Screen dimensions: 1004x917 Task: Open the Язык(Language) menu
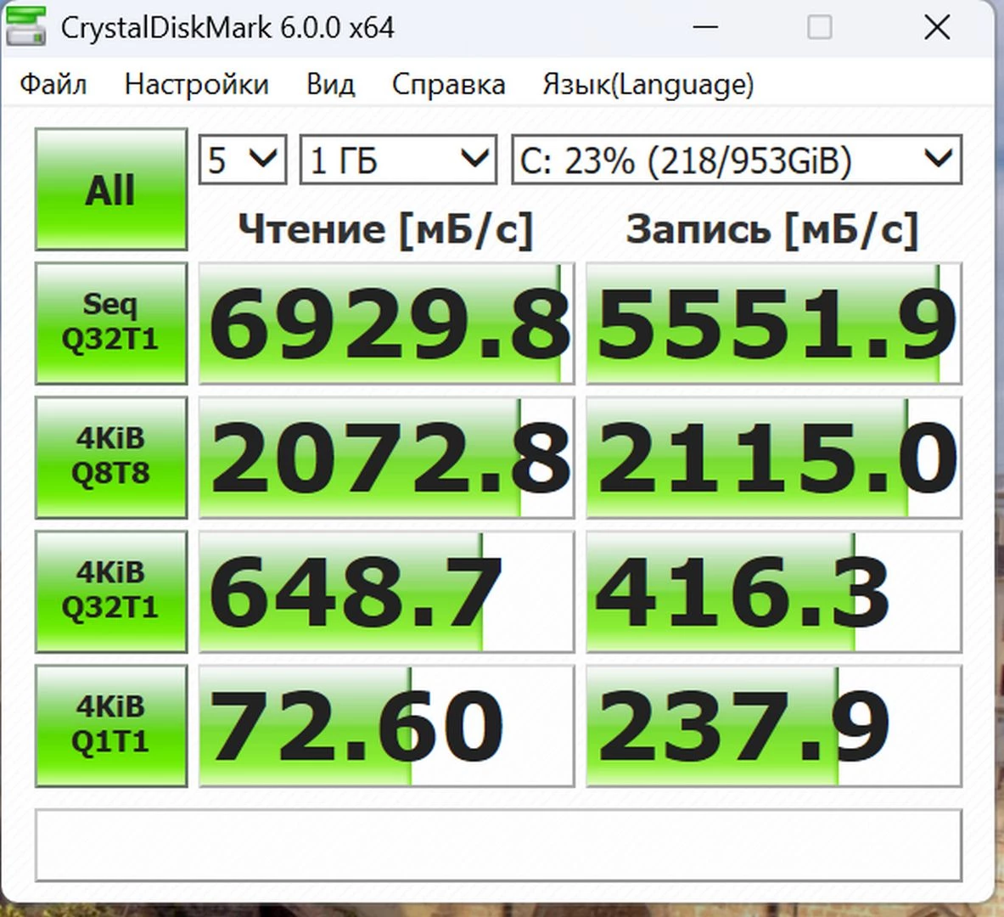point(648,85)
